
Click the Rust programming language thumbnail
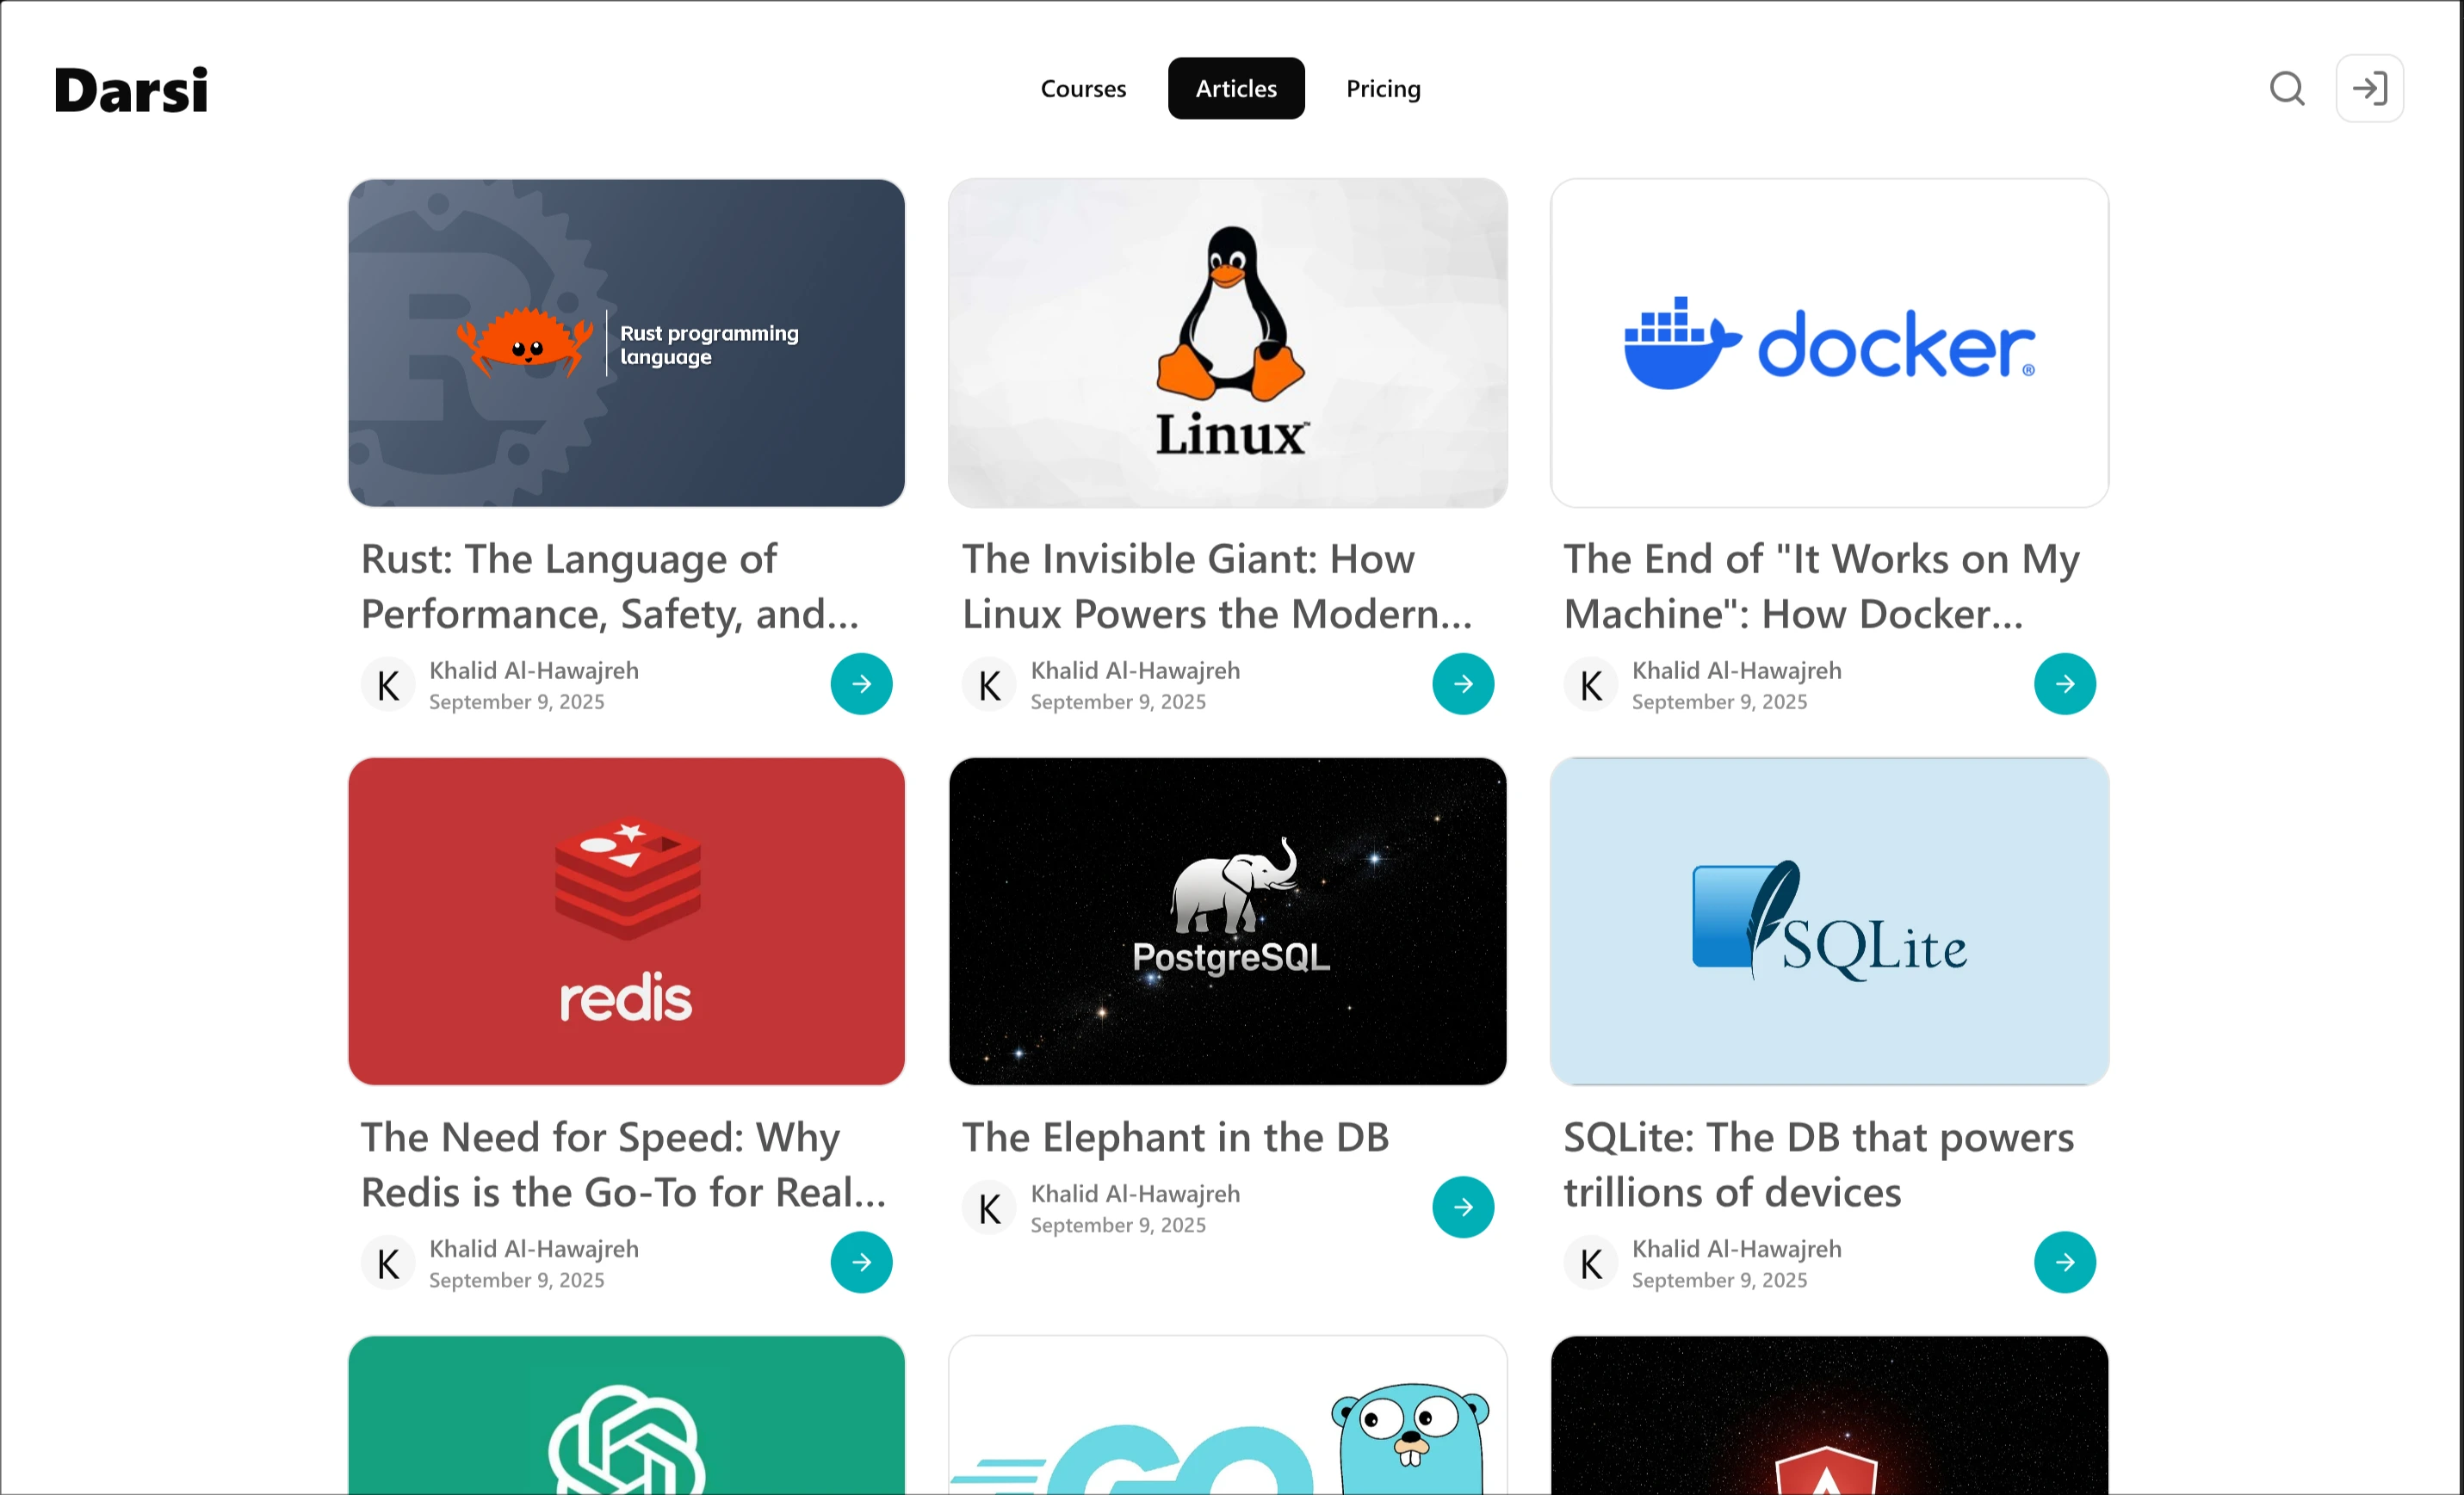626,343
